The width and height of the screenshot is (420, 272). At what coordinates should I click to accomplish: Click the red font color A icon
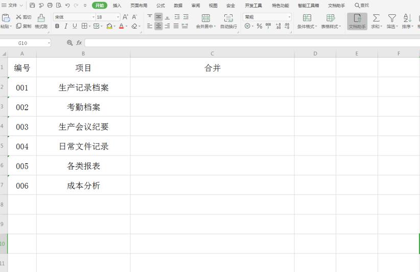point(121,26)
